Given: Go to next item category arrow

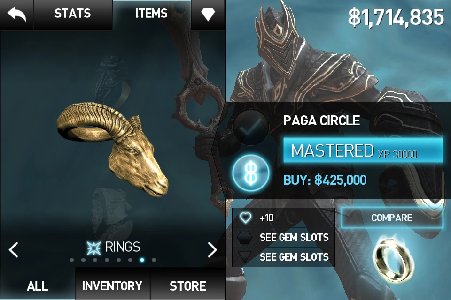Looking at the screenshot, I should 212,249.
